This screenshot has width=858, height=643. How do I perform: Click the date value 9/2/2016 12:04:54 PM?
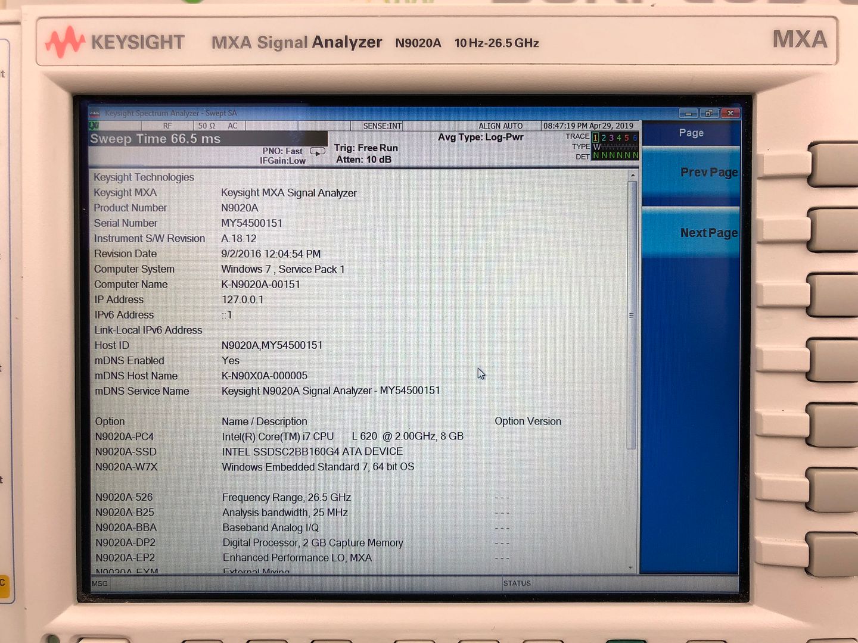(x=271, y=254)
